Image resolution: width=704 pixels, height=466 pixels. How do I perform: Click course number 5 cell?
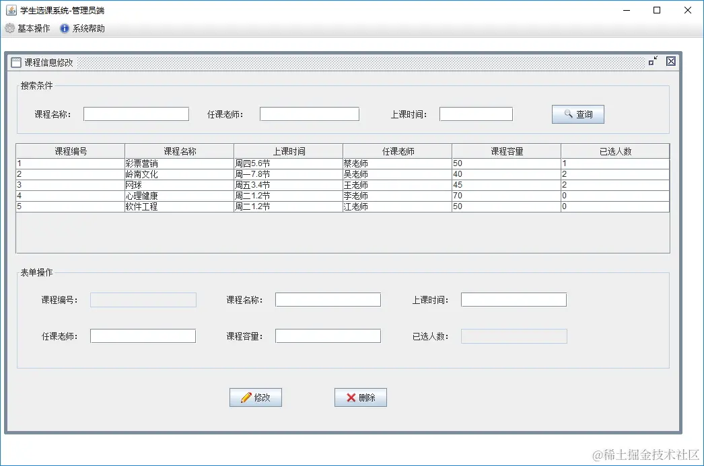coord(71,206)
